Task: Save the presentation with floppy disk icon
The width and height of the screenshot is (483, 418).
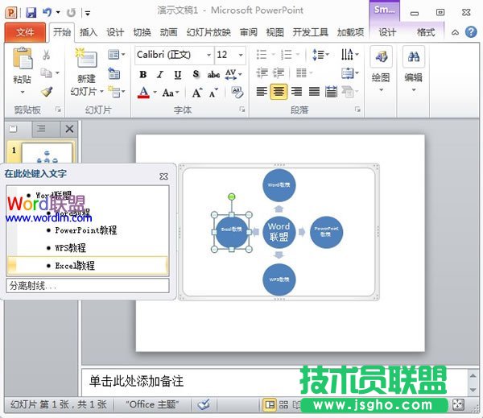Action: 31,12
